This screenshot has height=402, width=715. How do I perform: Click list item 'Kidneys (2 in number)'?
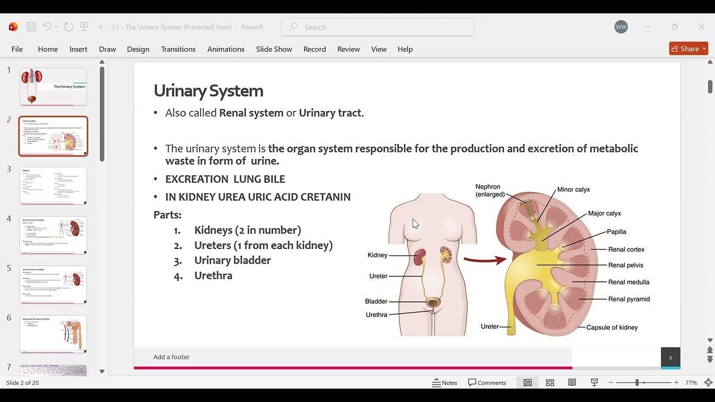pyautogui.click(x=247, y=230)
